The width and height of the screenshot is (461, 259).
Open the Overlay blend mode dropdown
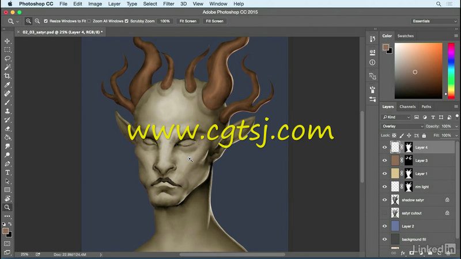pos(402,126)
